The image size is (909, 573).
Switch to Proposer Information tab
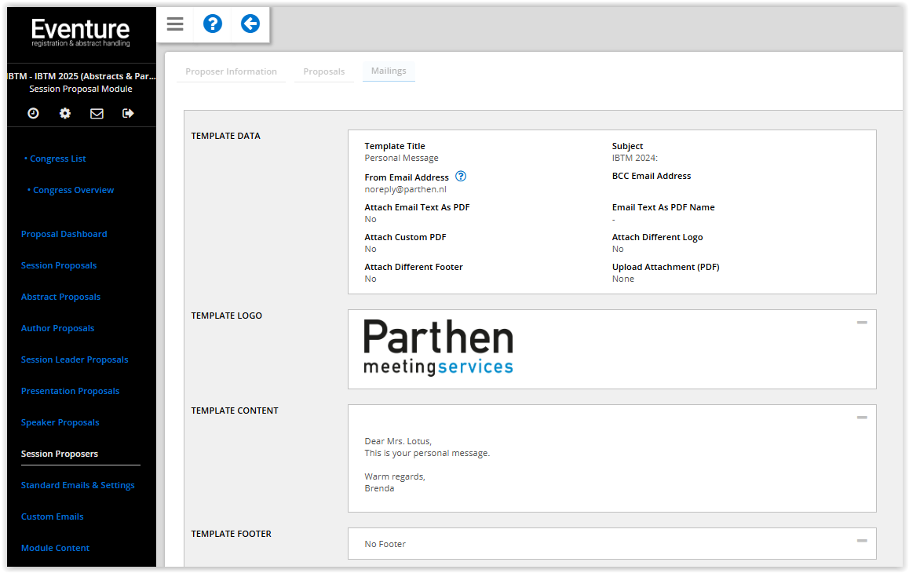(232, 71)
